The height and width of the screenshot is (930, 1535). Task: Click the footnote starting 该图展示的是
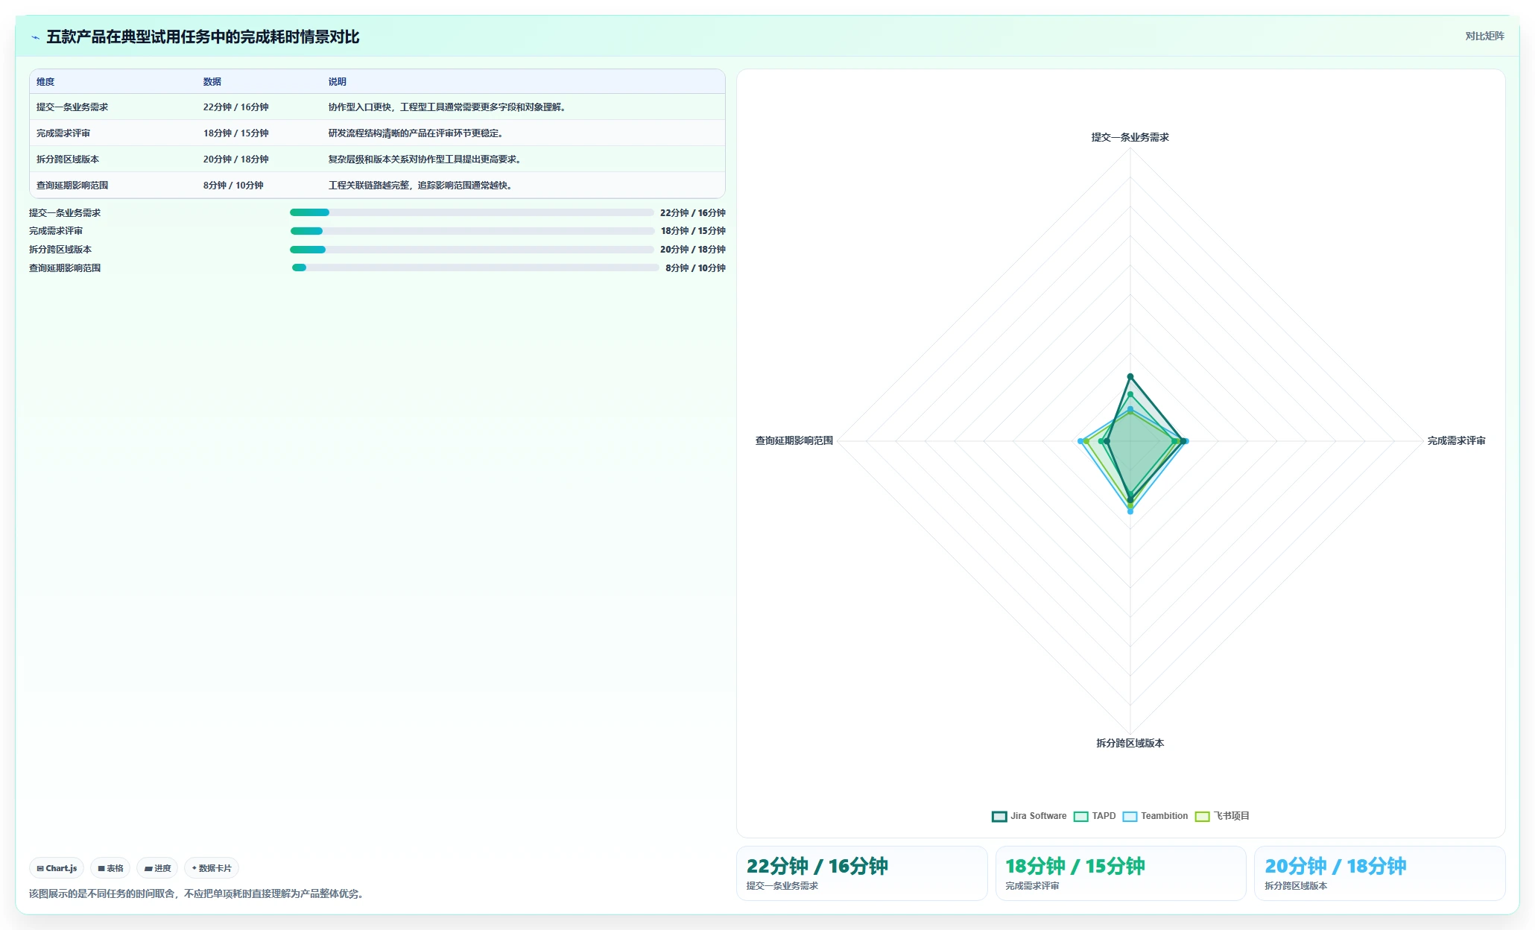pos(197,893)
